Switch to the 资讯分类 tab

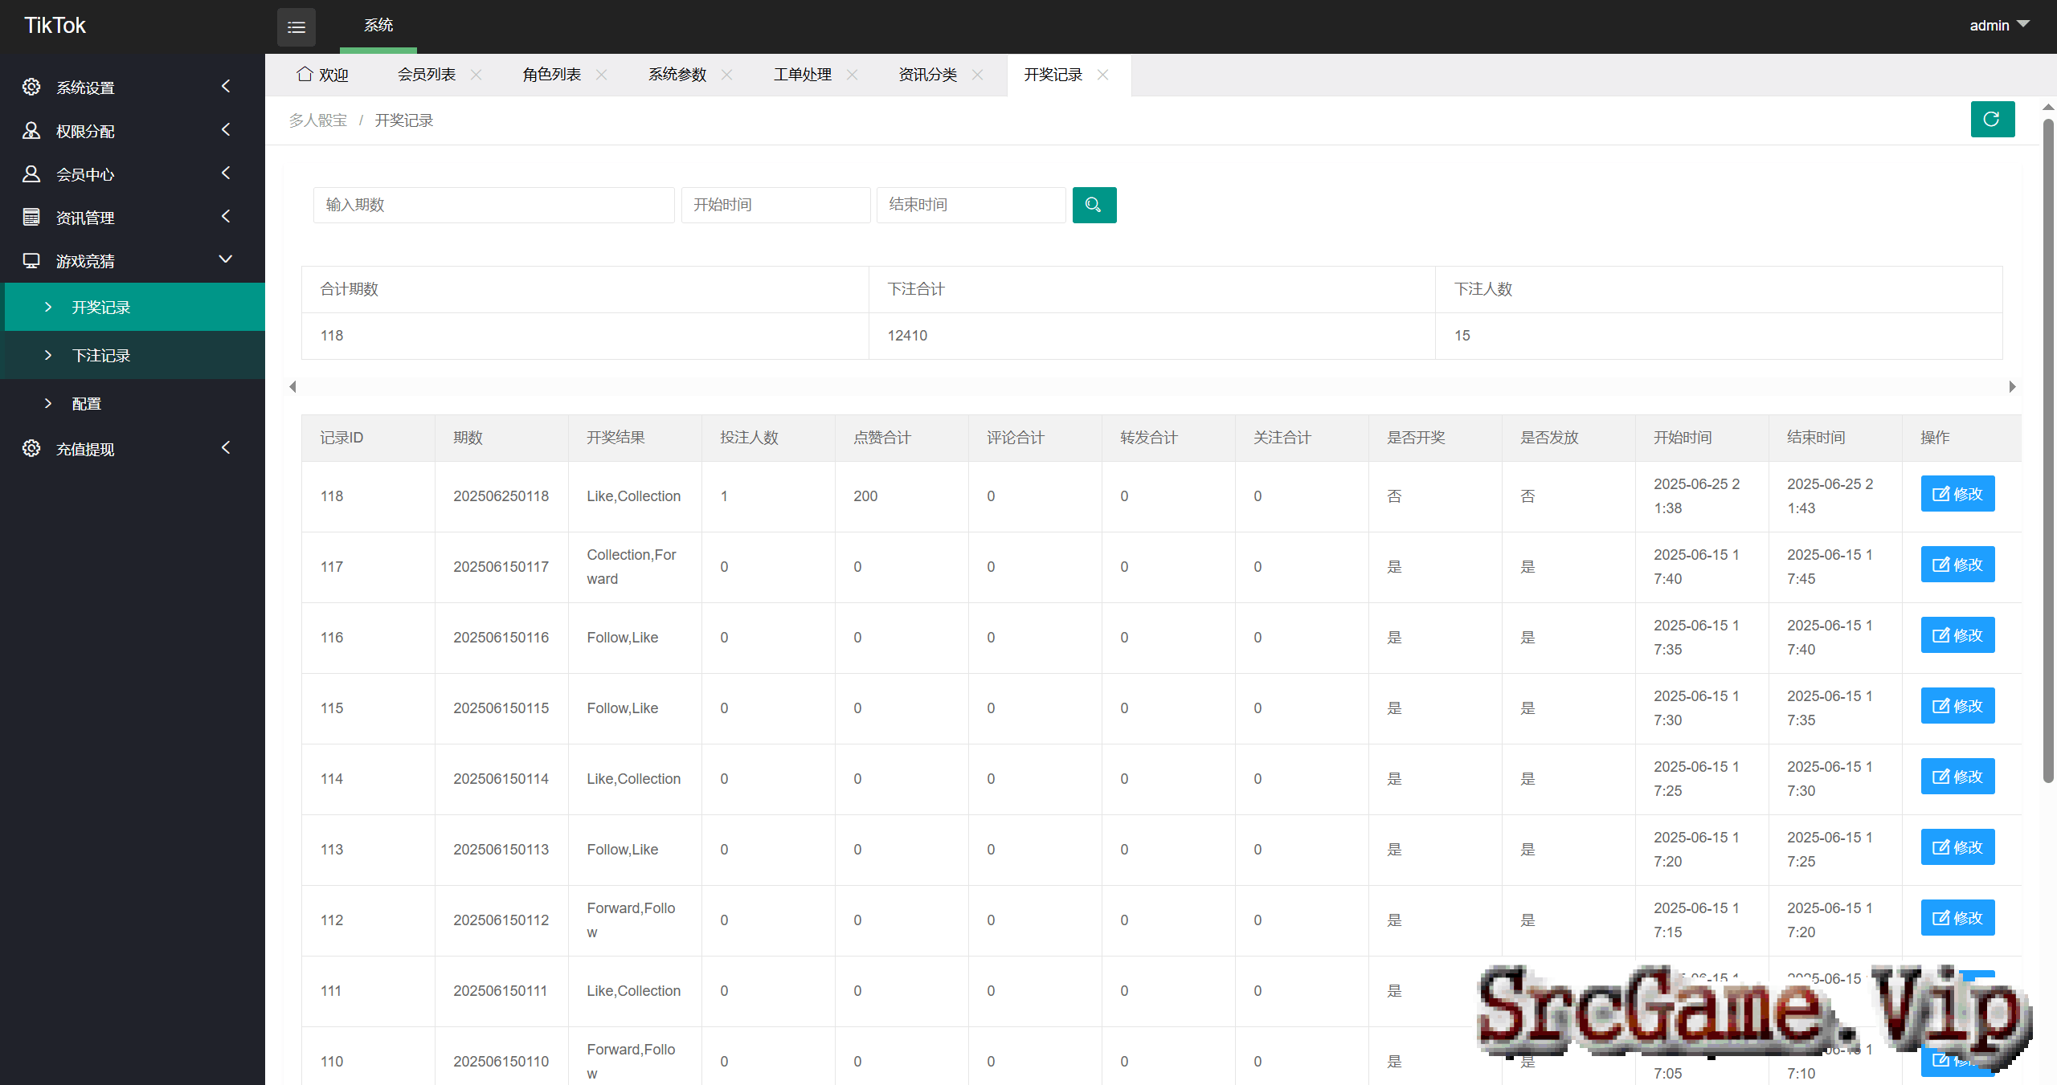(x=928, y=75)
